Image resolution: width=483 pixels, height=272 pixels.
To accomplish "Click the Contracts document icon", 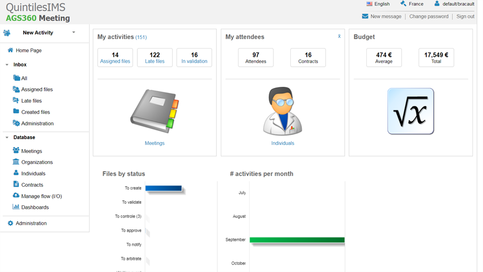I will point(16,184).
